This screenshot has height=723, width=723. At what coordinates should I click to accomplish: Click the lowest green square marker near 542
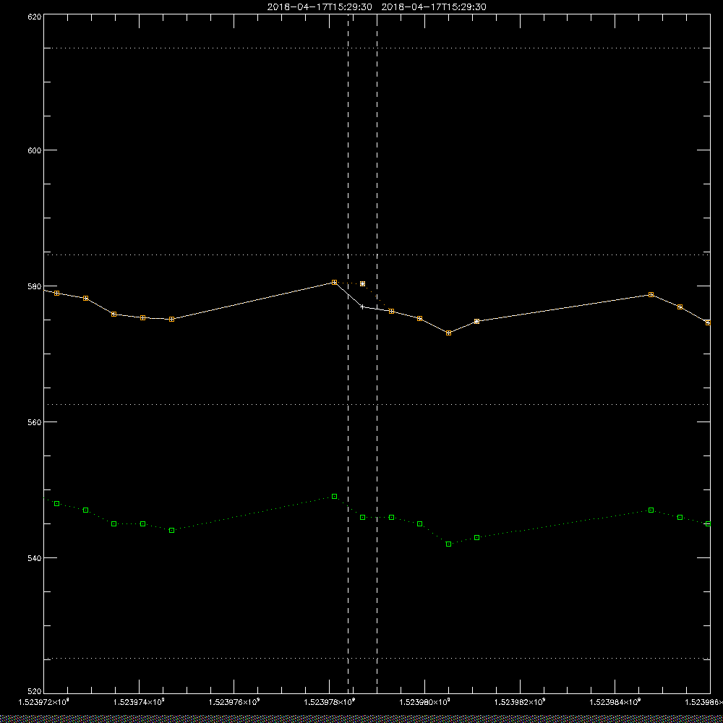coord(449,544)
